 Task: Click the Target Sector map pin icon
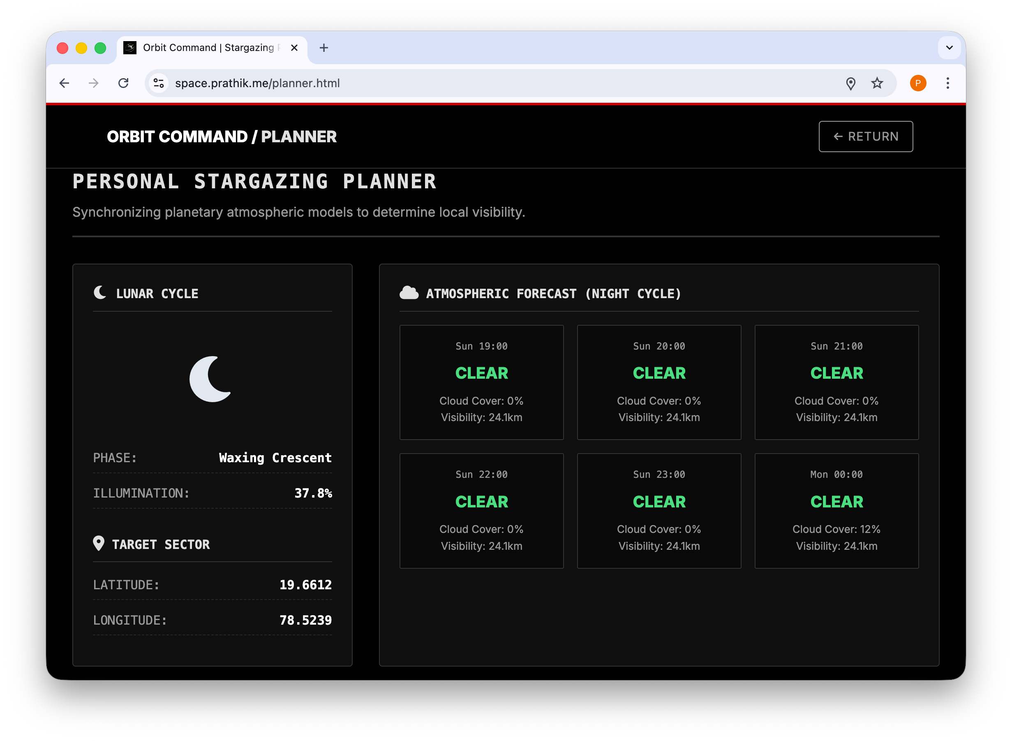click(99, 543)
